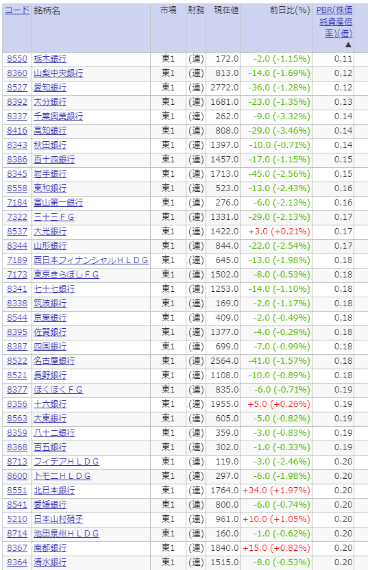Open 大分銀行 details
The height and width of the screenshot is (570, 368).
50,102
